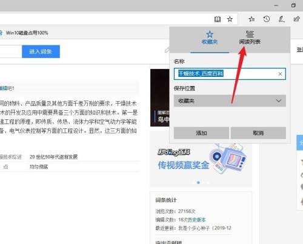This screenshot has height=244, width=303.
Task: Restore the window using title bar button
Action: pos(293,5)
